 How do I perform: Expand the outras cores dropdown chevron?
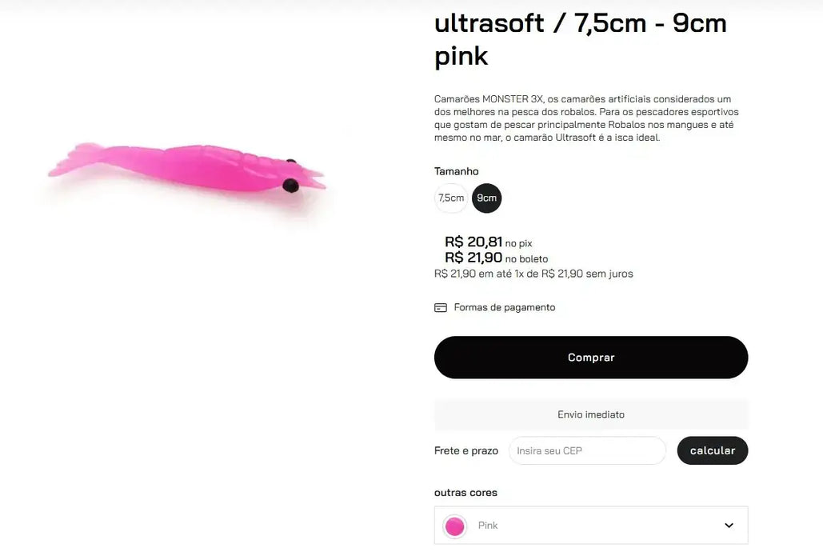729,526
